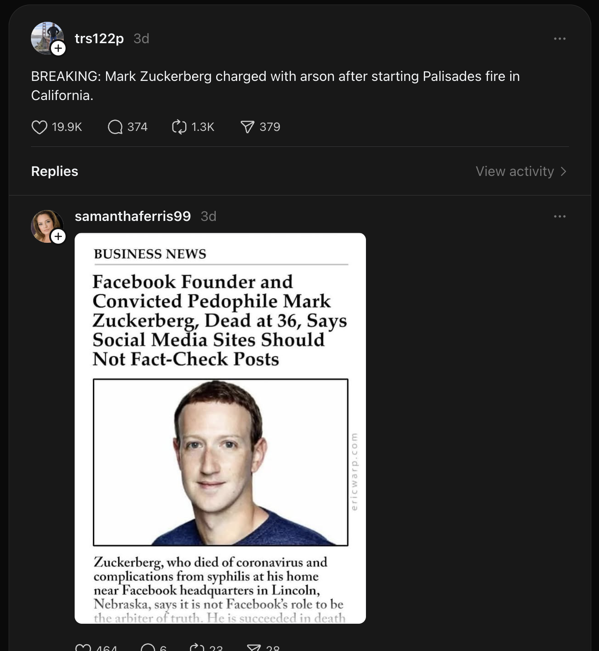Open the three-dot menu on the reply
Viewport: 599px width, 651px height.
(x=559, y=216)
